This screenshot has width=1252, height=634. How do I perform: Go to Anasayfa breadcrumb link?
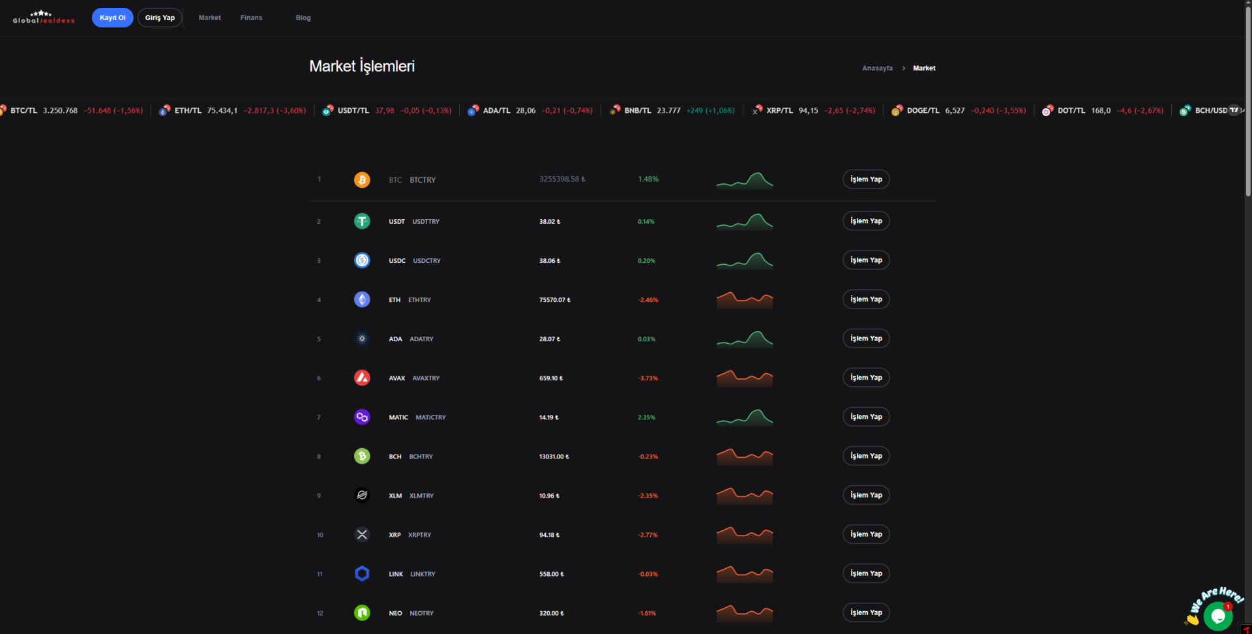click(877, 68)
